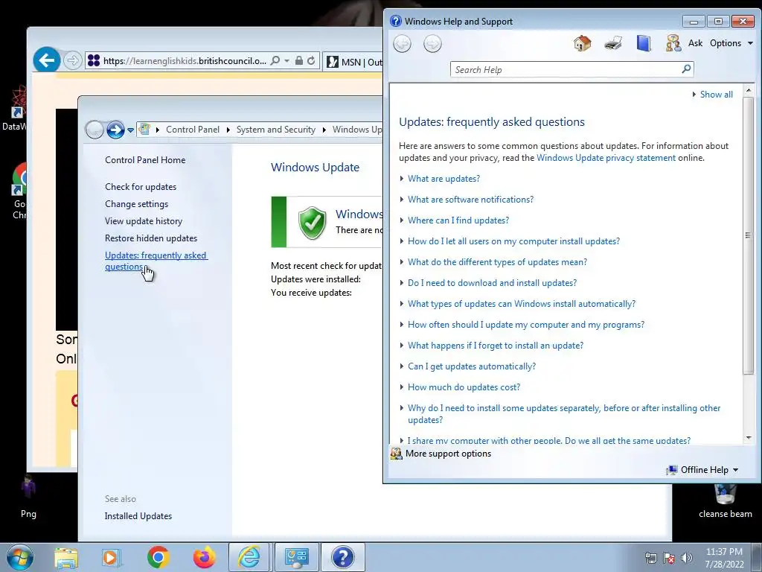Expand 'What are software notifications?'
This screenshot has width=762, height=572.
tap(470, 200)
